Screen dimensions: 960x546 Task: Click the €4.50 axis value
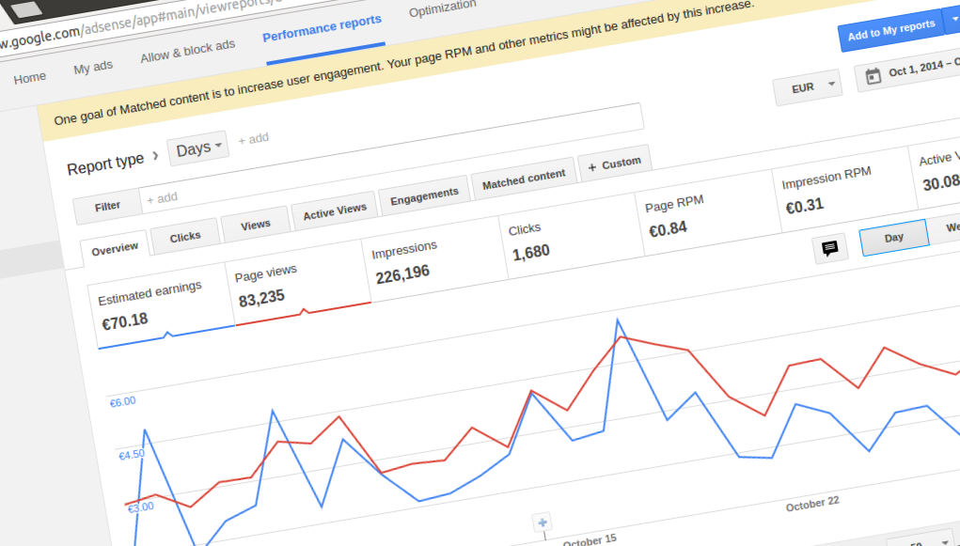coord(132,456)
